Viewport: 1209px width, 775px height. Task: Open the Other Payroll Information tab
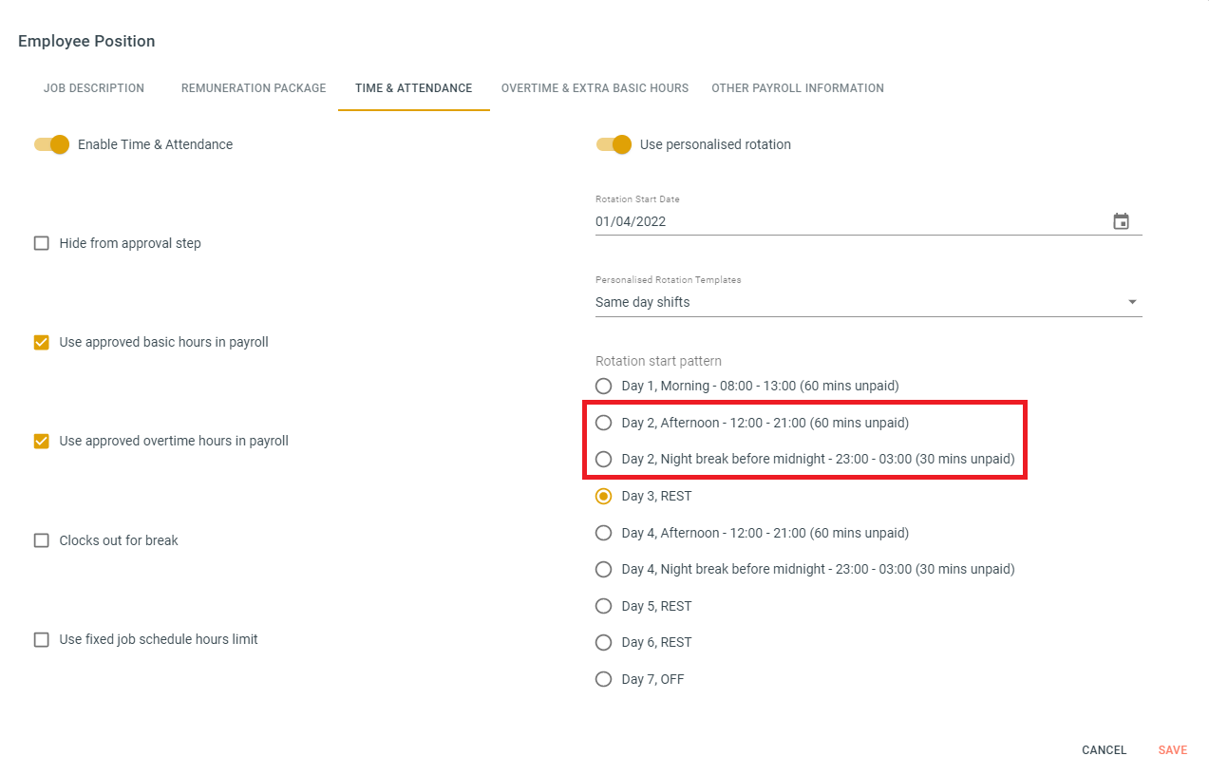click(798, 88)
